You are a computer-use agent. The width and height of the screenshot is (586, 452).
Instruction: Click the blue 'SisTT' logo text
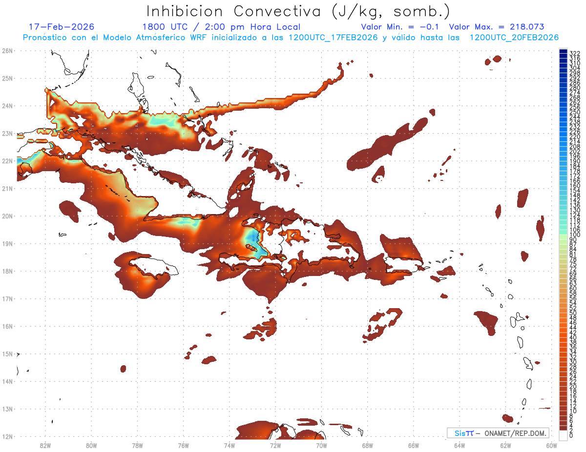(x=464, y=433)
